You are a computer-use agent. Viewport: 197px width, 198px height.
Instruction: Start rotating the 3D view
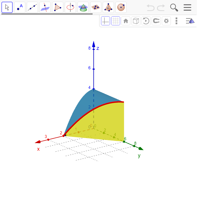(146, 21)
